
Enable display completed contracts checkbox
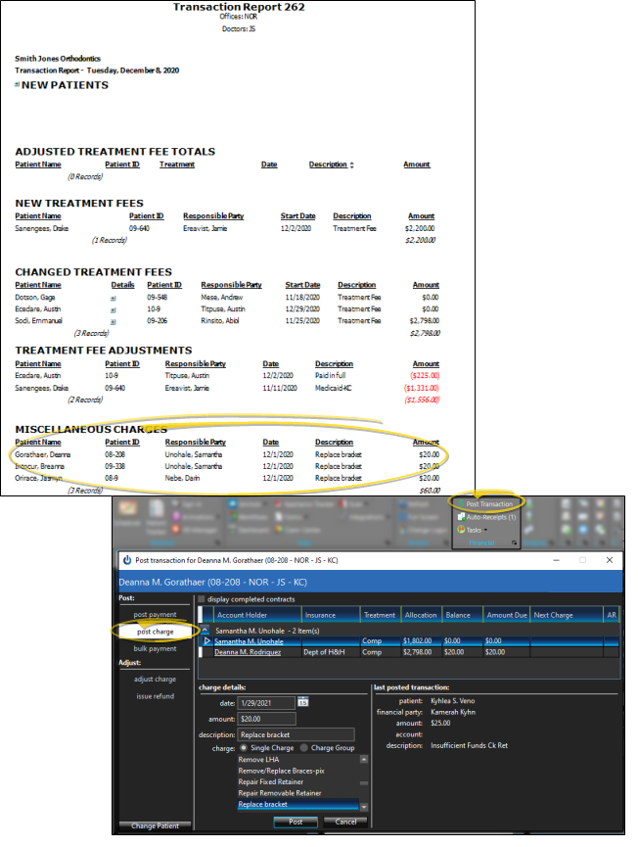(x=203, y=599)
